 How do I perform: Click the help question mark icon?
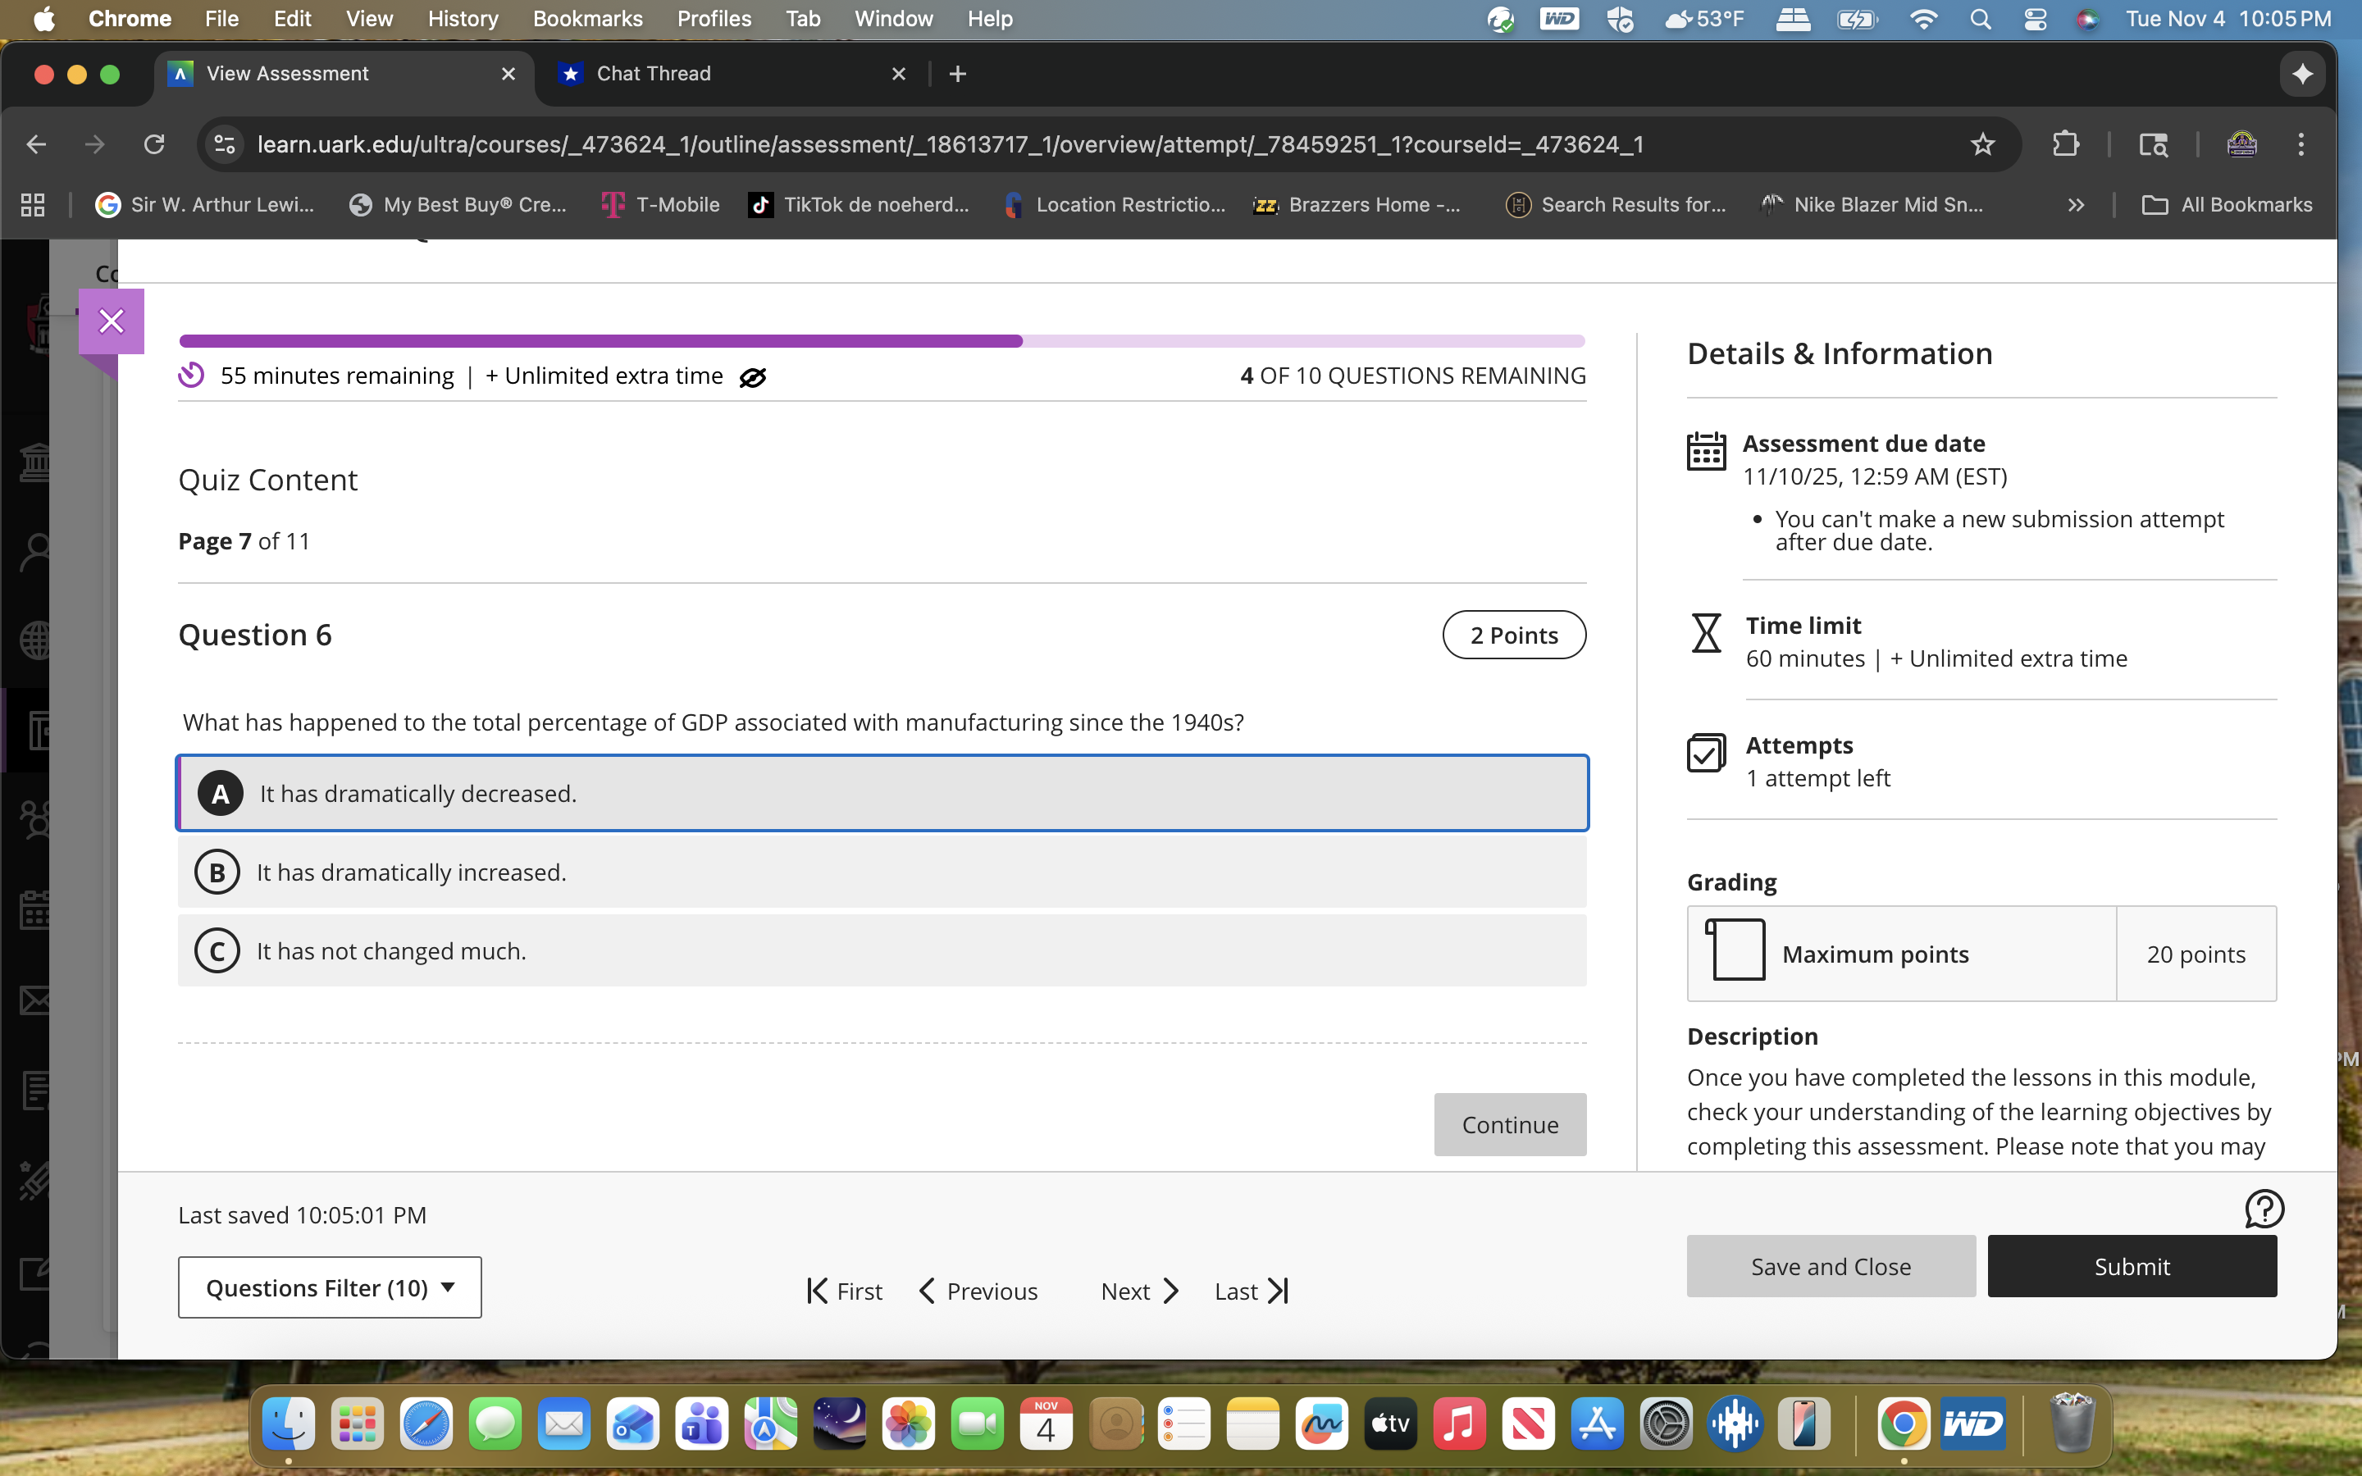[x=2263, y=1209]
